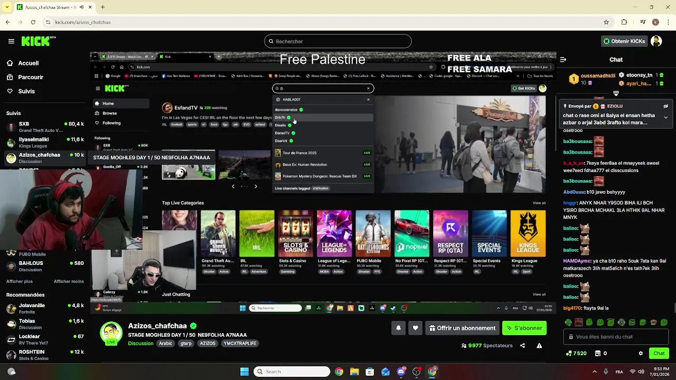This screenshot has height=380, width=676.
Task: Open the Kick hamburger menu
Action: point(11,41)
